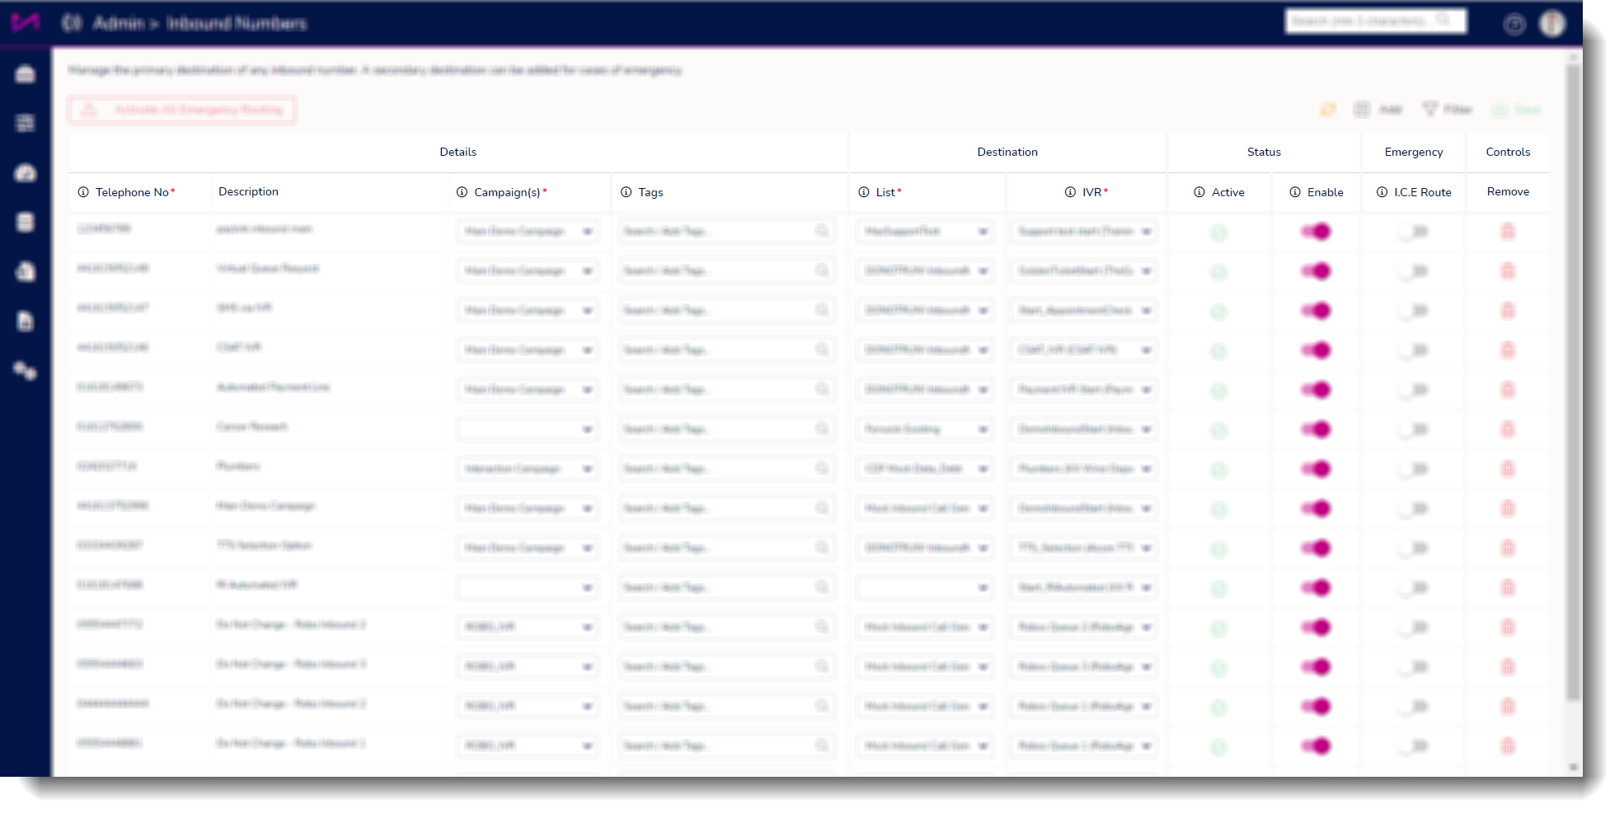Screen dimensions: 1624x818
Task: Click the info icon beside Enable header
Action: [x=1295, y=192]
